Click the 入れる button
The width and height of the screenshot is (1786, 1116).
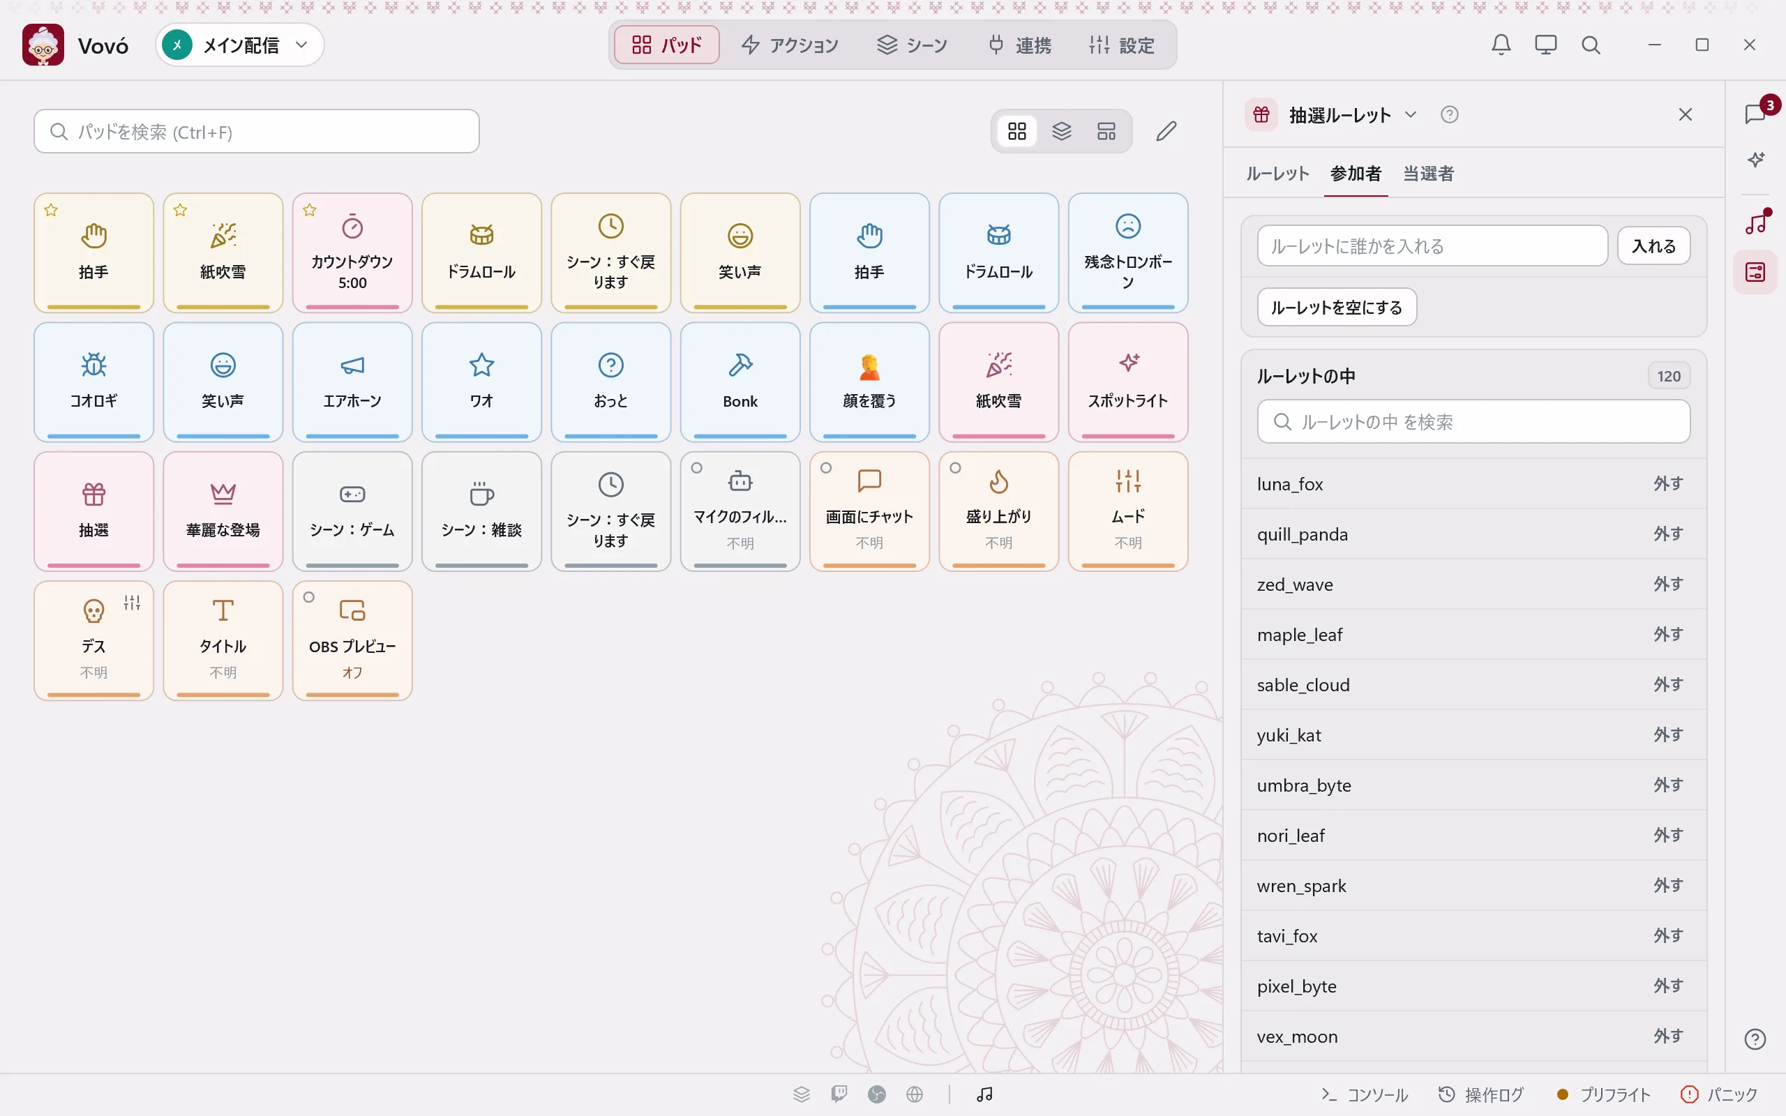click(x=1653, y=246)
